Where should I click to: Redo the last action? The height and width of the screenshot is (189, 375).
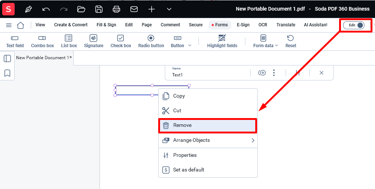click(x=64, y=9)
